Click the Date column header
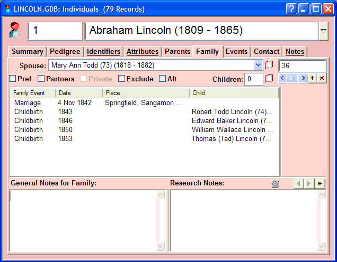Screen dimensions: 337x262 [78, 93]
